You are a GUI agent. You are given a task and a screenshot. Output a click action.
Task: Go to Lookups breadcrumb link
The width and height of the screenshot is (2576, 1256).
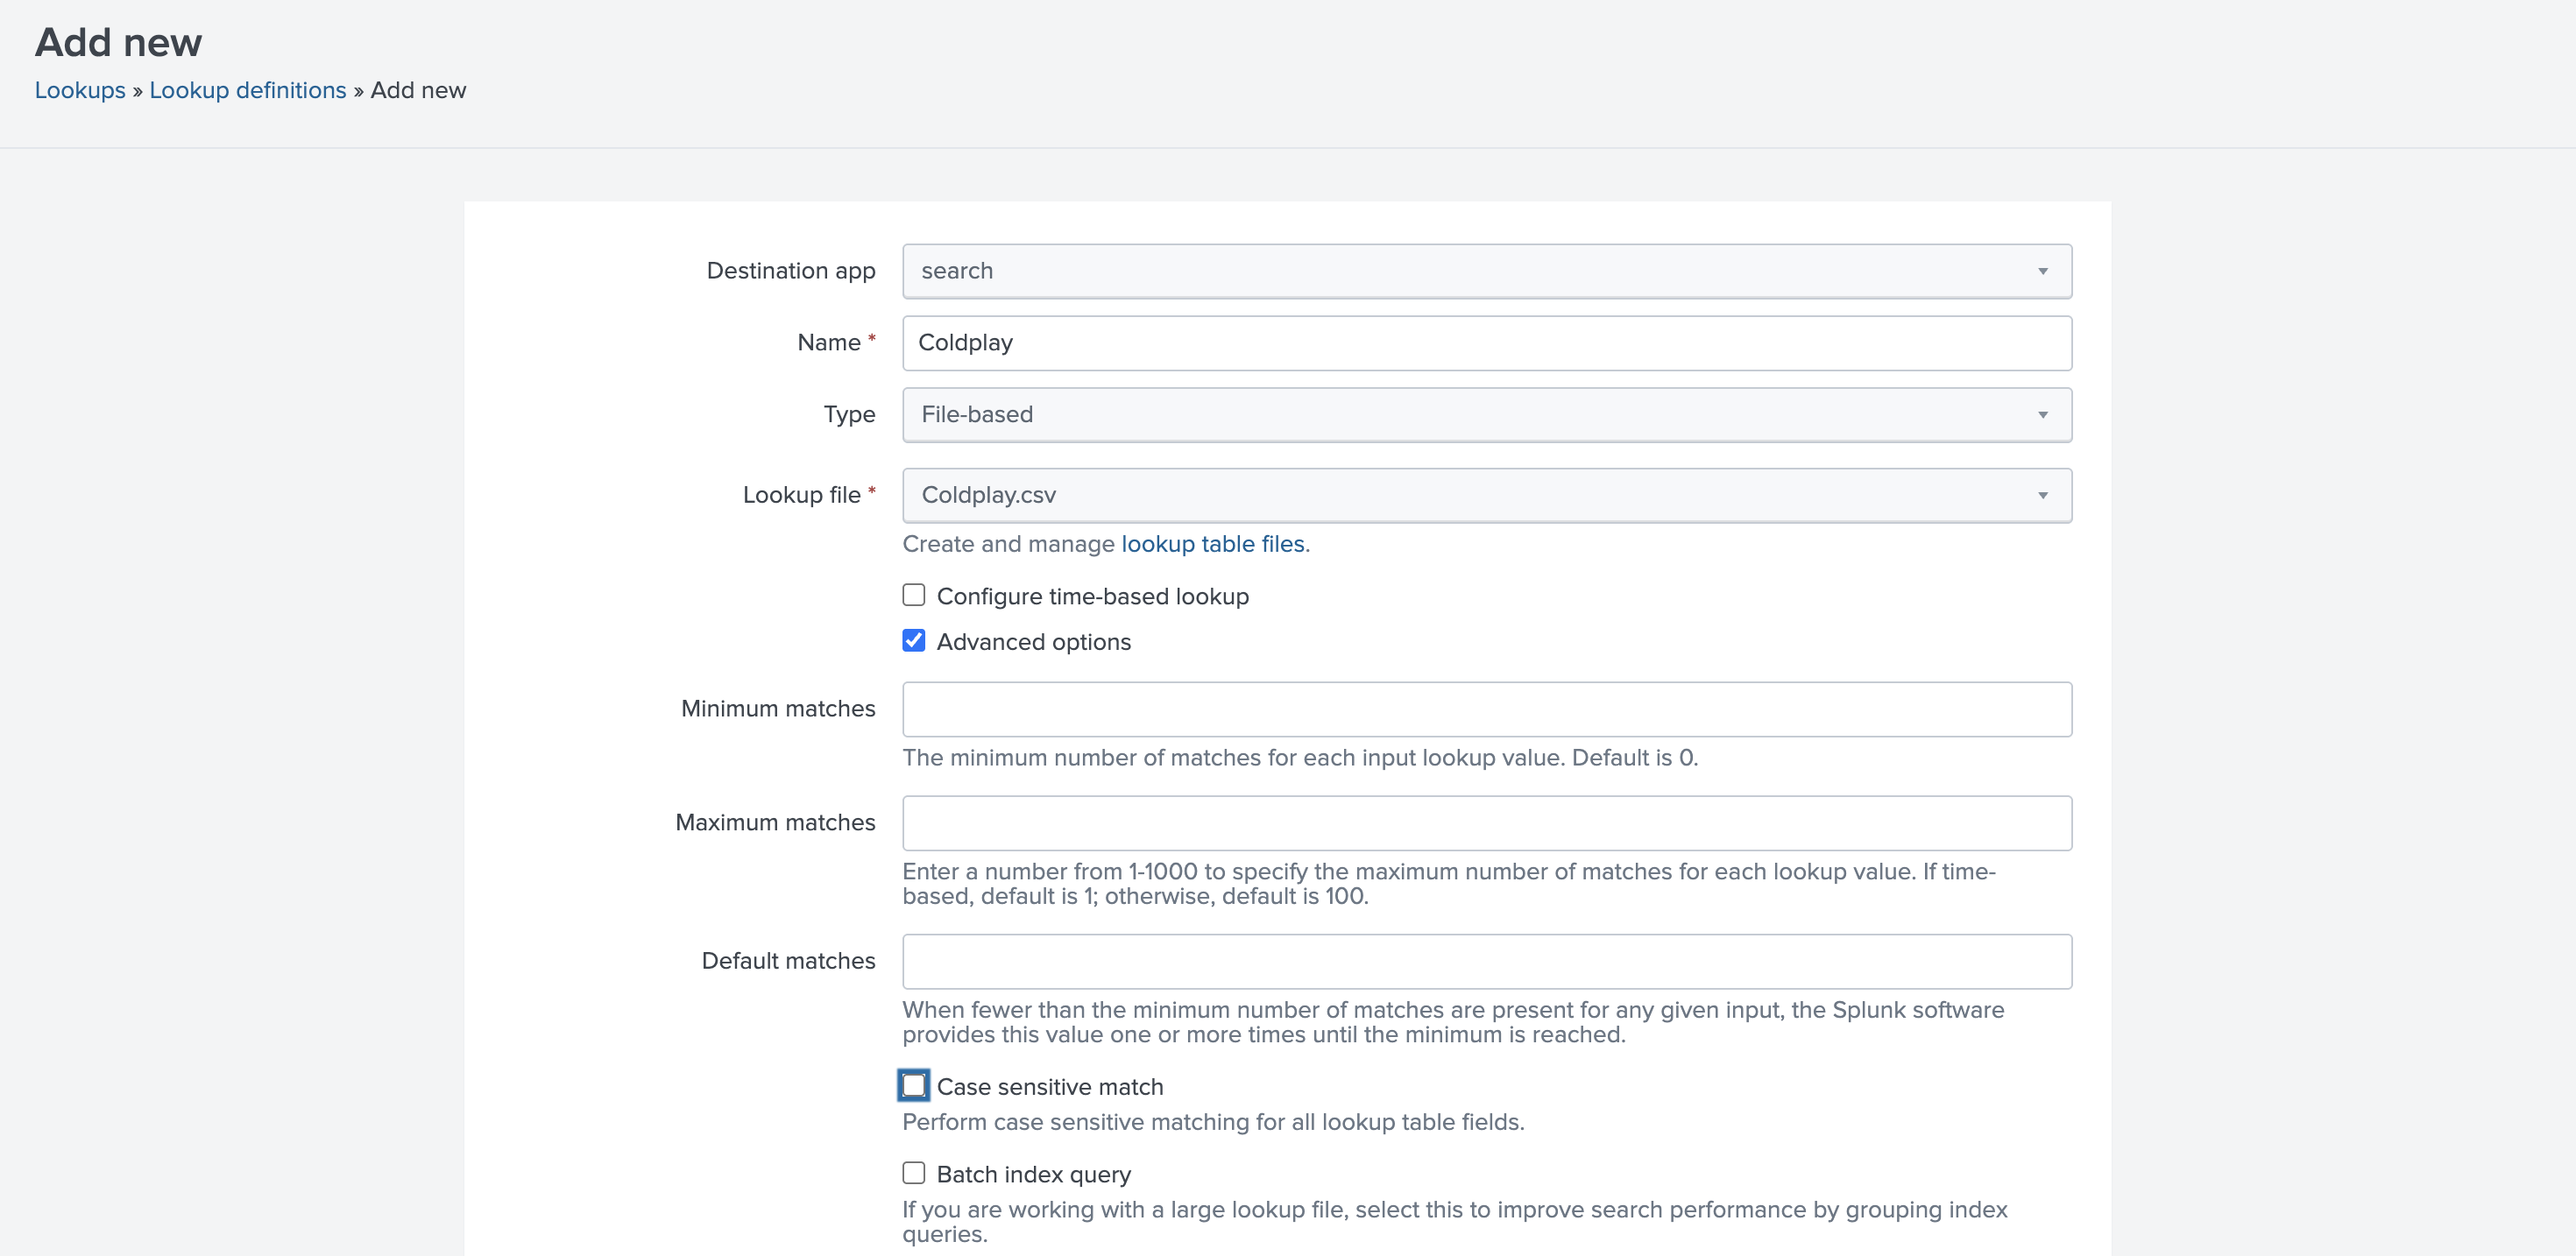coord(80,90)
